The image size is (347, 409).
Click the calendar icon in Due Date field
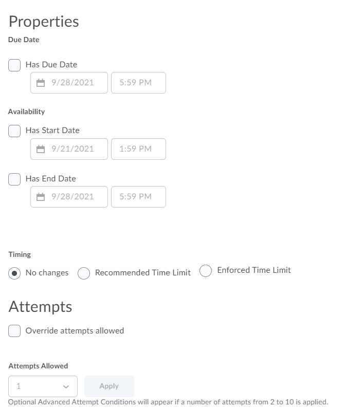[41, 83]
